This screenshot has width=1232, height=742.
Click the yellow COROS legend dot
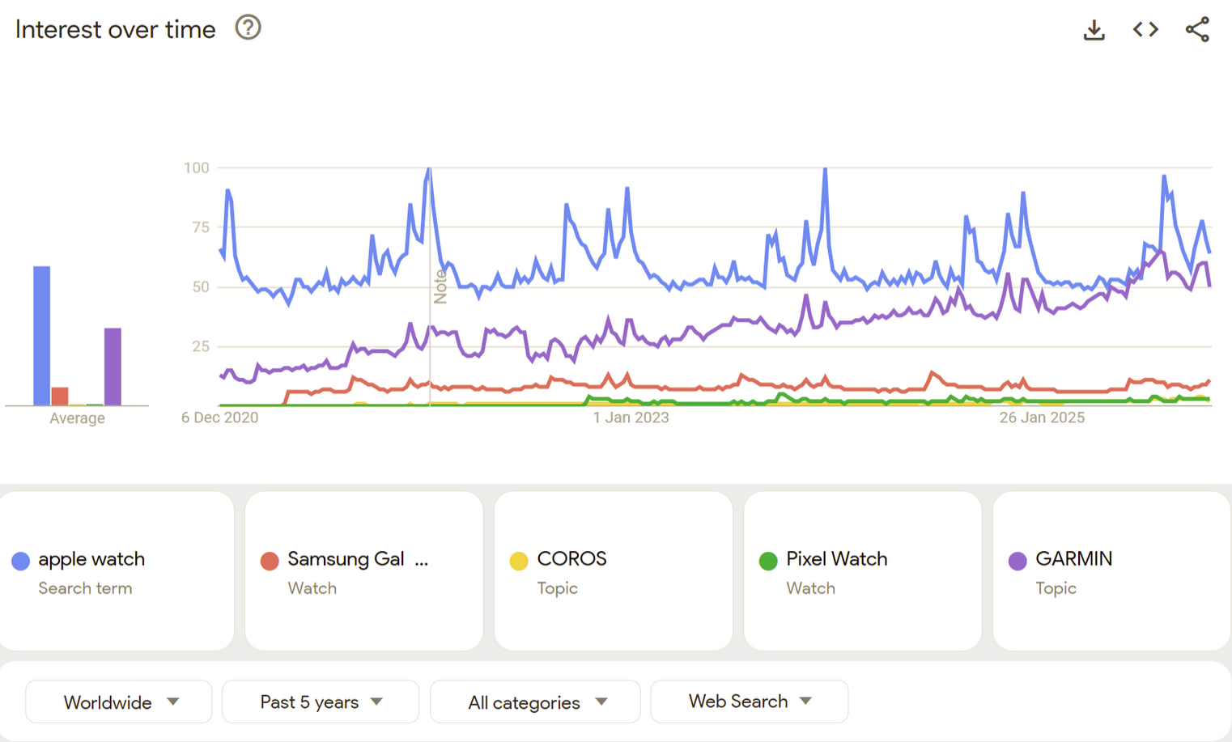(519, 560)
